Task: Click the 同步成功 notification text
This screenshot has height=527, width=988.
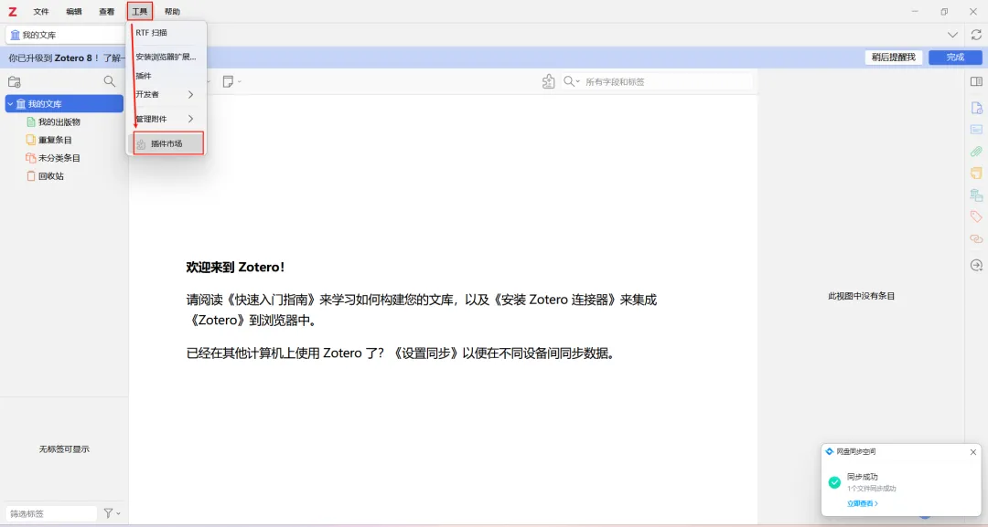Action: (x=862, y=477)
